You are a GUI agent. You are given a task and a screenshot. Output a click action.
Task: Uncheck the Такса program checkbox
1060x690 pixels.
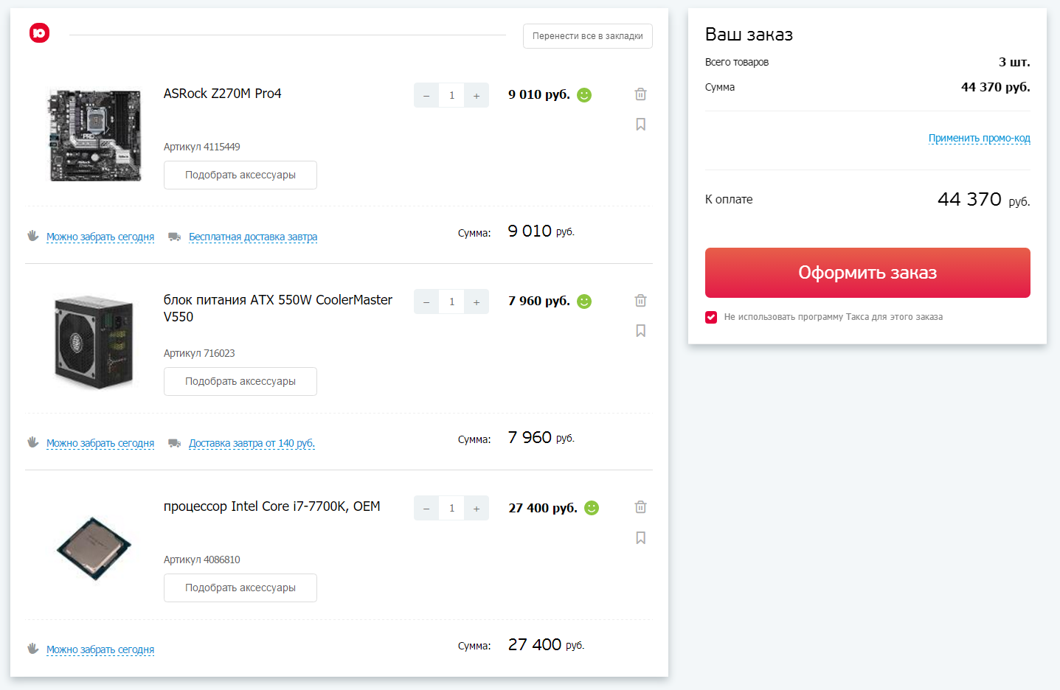(711, 317)
